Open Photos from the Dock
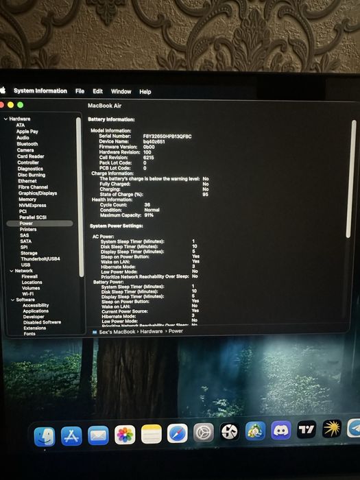This screenshot has height=480, width=360. 125,435
